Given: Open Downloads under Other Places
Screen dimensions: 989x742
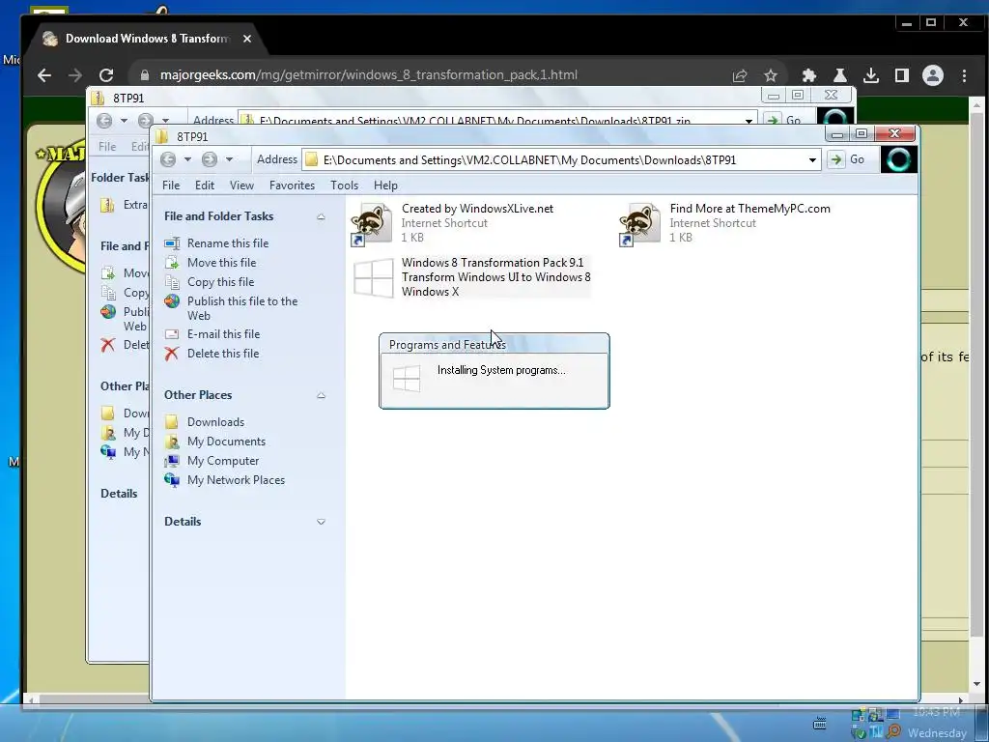Looking at the screenshot, I should (215, 422).
